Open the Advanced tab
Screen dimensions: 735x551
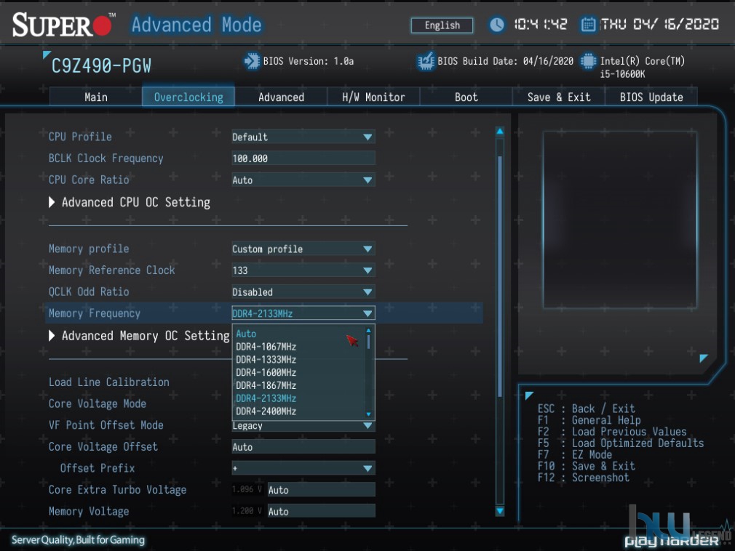coord(281,97)
